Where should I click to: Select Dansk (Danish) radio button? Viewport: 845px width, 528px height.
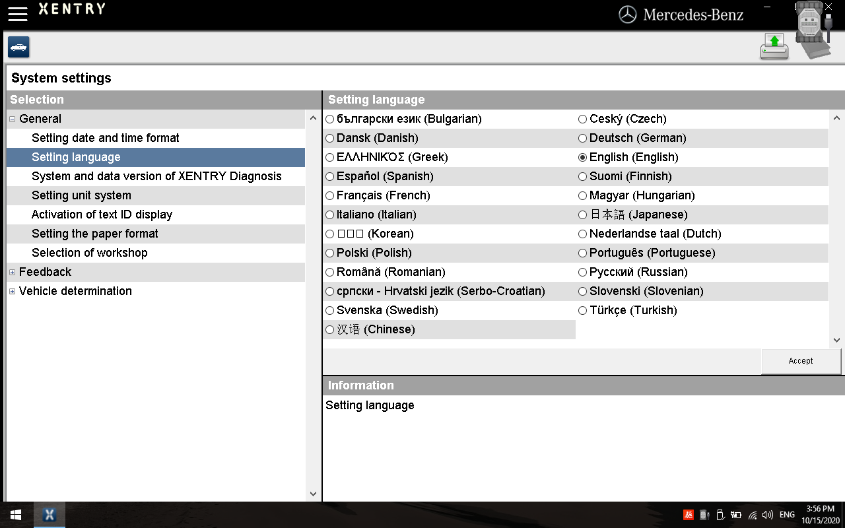tap(330, 139)
